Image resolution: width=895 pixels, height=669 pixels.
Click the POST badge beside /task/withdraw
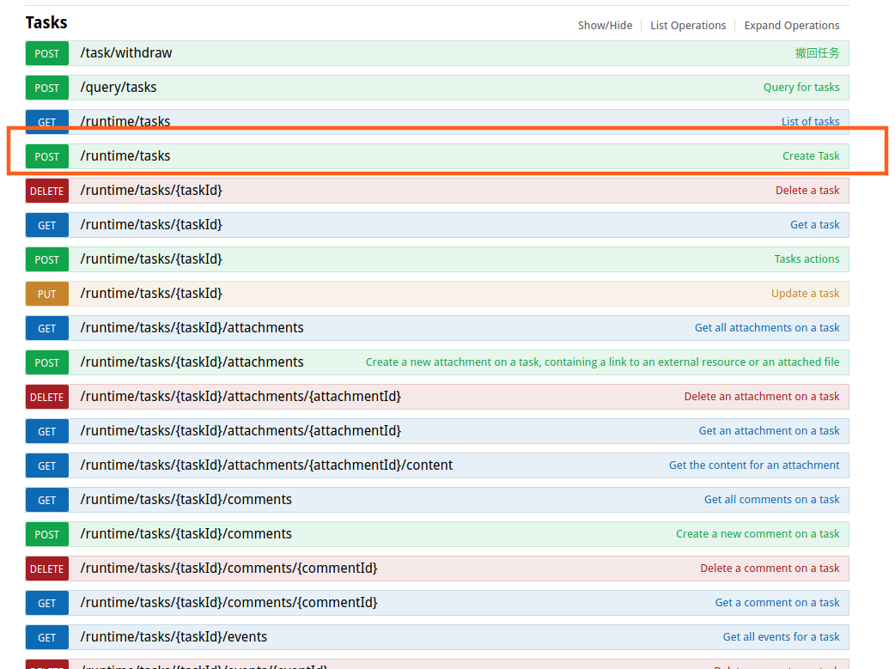(46, 53)
